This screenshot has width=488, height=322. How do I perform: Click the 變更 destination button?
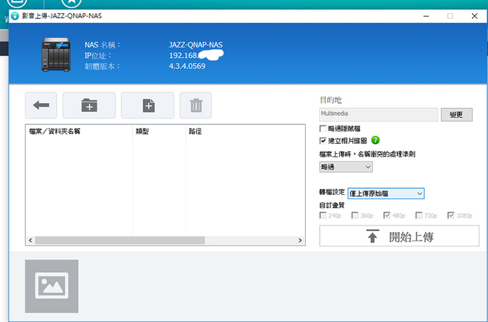pos(456,114)
